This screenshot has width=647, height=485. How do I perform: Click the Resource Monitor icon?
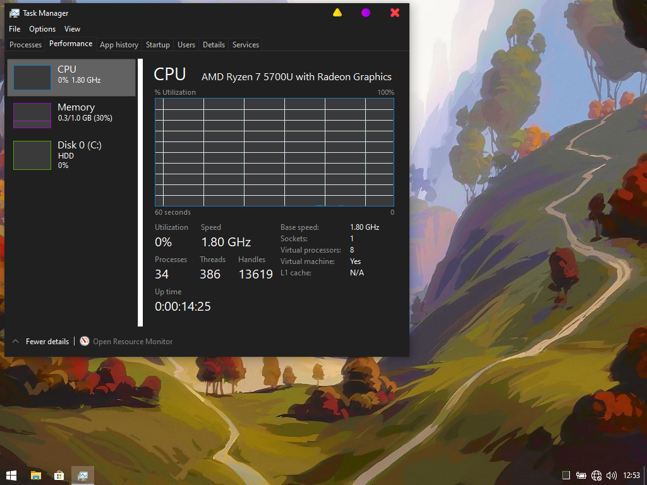point(85,341)
